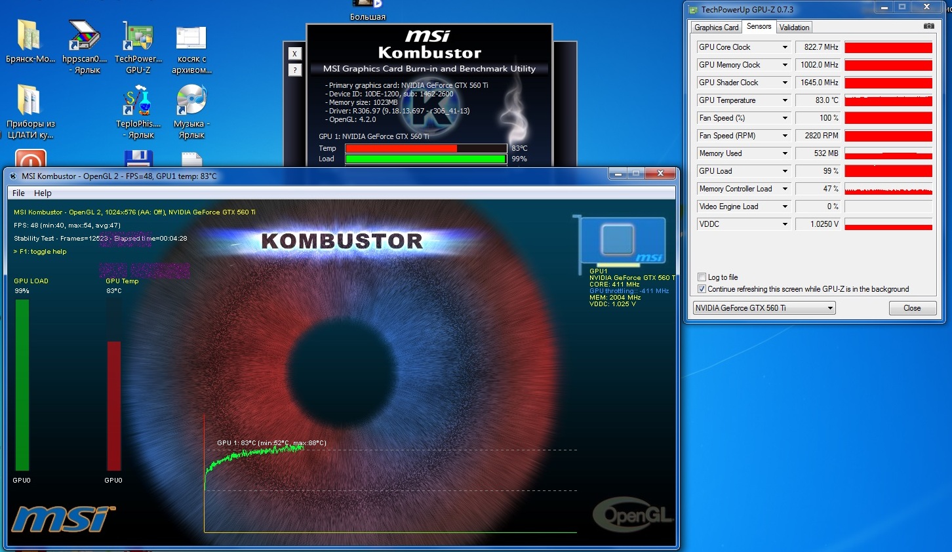This screenshot has width=952, height=552.
Task: Click the 1645.0 MHz shader clock value
Action: click(818, 83)
